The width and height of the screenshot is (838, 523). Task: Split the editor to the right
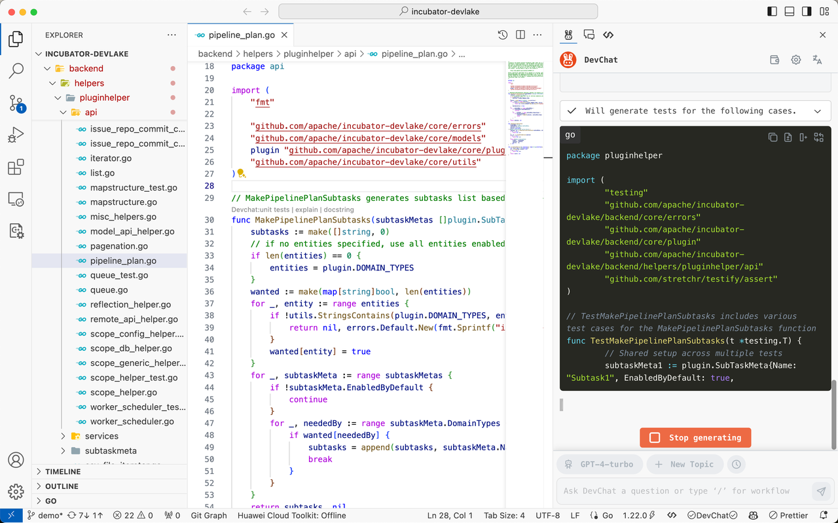point(520,35)
